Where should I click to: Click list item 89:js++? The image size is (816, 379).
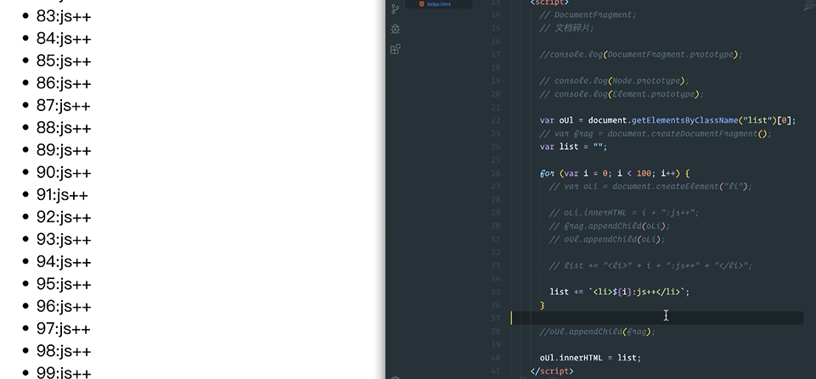(x=64, y=150)
